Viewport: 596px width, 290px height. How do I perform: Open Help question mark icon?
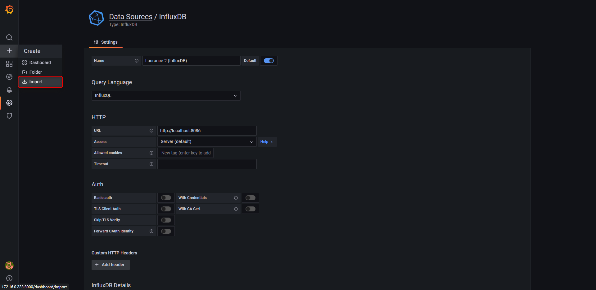[9, 278]
